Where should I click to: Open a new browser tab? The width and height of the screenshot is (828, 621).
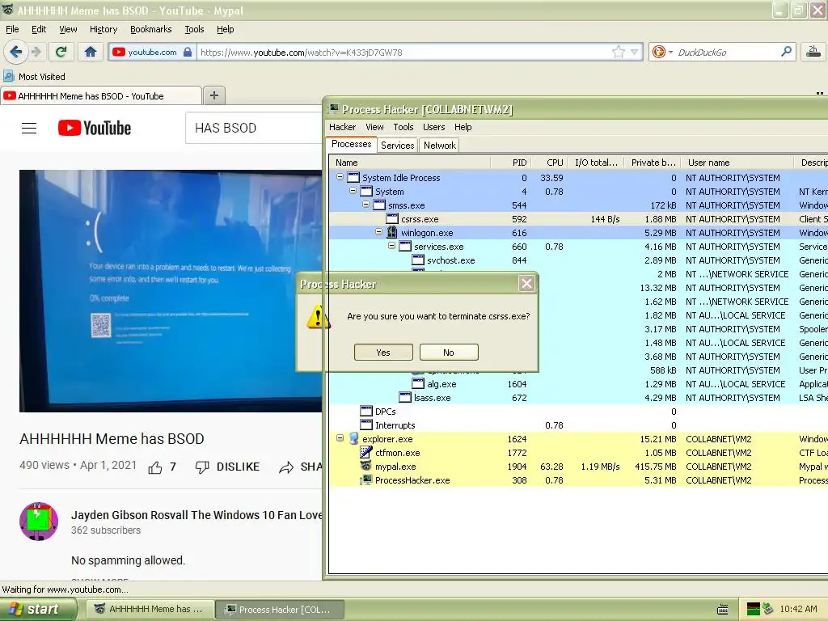coord(213,95)
